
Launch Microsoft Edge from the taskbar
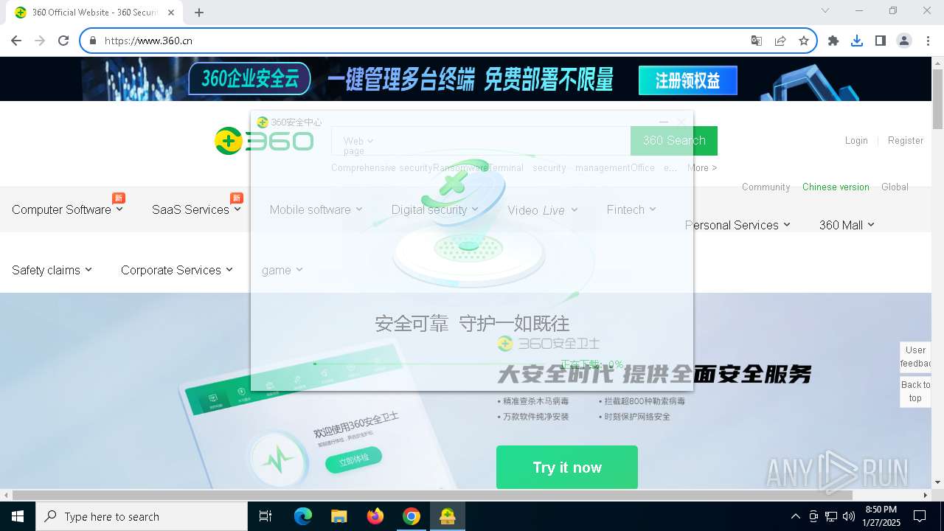303,516
